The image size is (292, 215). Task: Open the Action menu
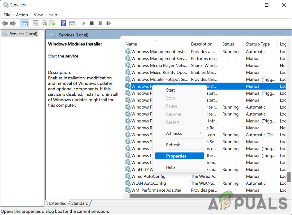point(22,15)
